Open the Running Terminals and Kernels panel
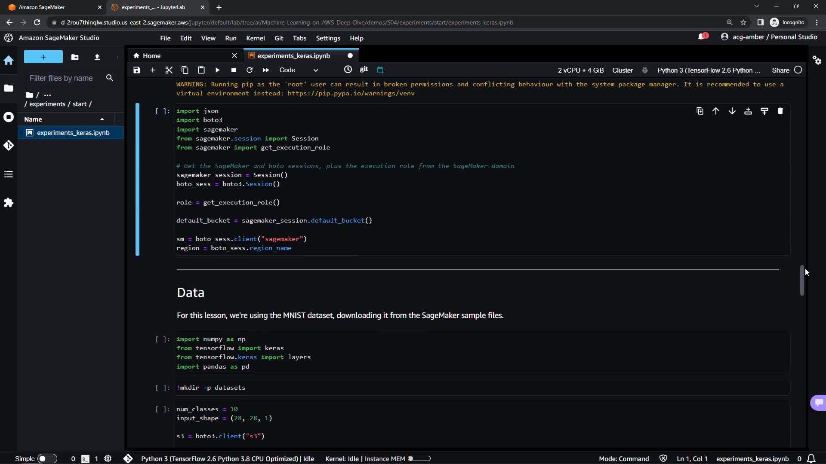The image size is (826, 464). pos(9,117)
